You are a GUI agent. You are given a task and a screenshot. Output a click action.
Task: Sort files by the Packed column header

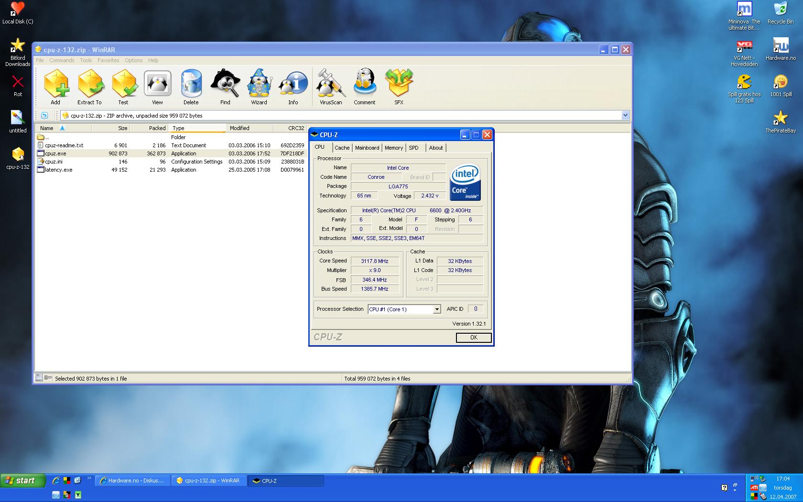coord(149,128)
